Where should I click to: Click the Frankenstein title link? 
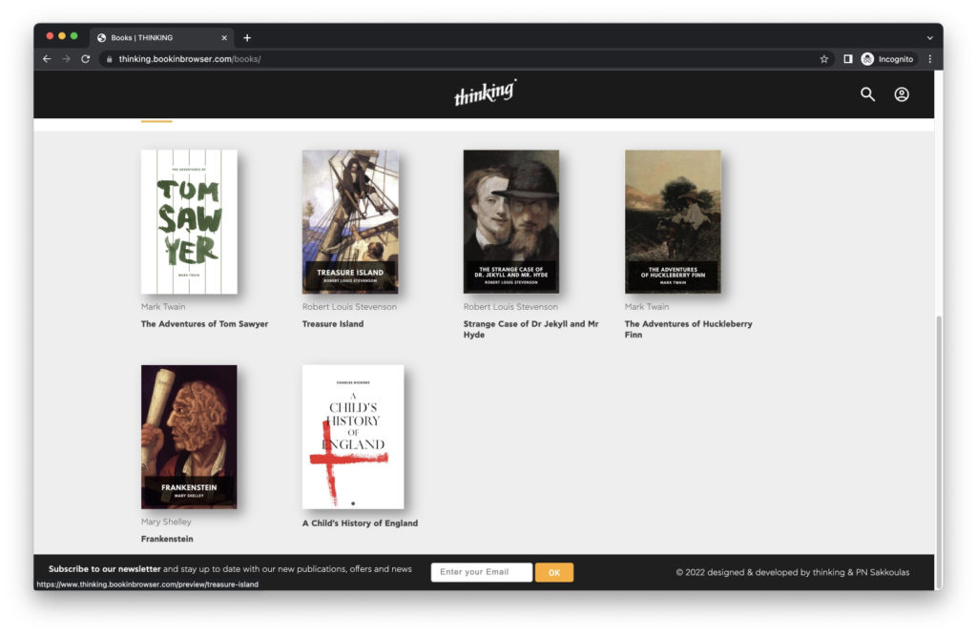tap(167, 539)
